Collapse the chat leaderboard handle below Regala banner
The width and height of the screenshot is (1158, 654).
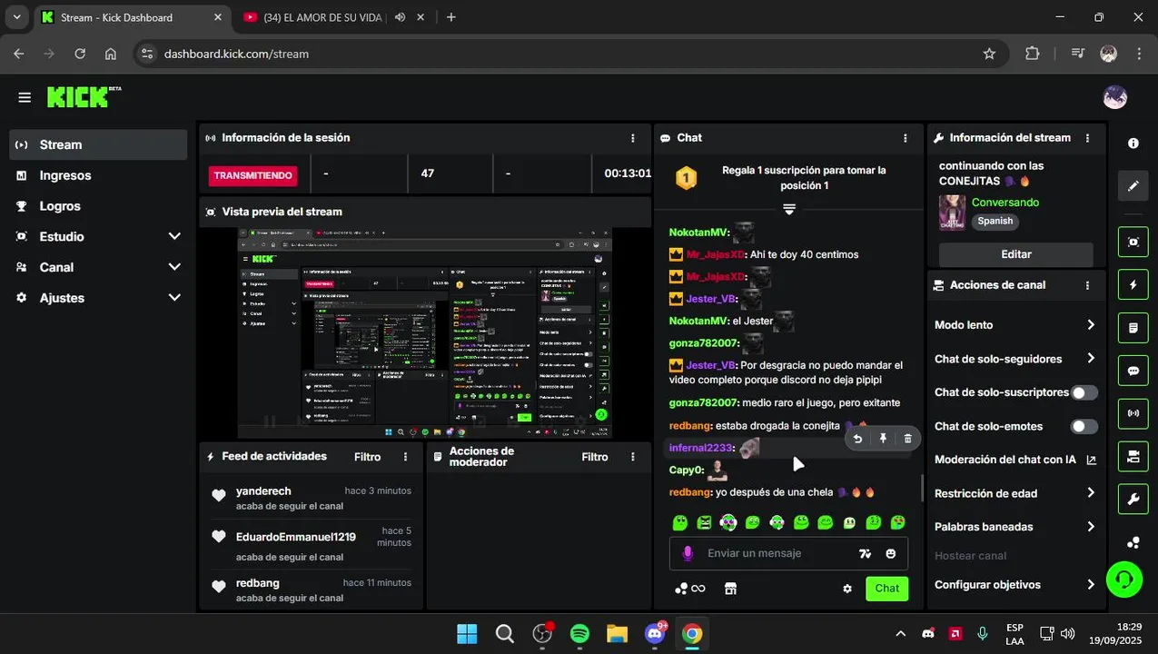click(789, 210)
